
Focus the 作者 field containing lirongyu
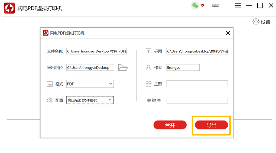(183, 67)
